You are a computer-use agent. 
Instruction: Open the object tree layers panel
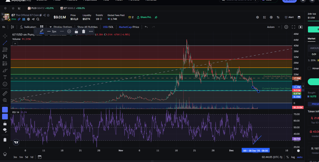5,154
